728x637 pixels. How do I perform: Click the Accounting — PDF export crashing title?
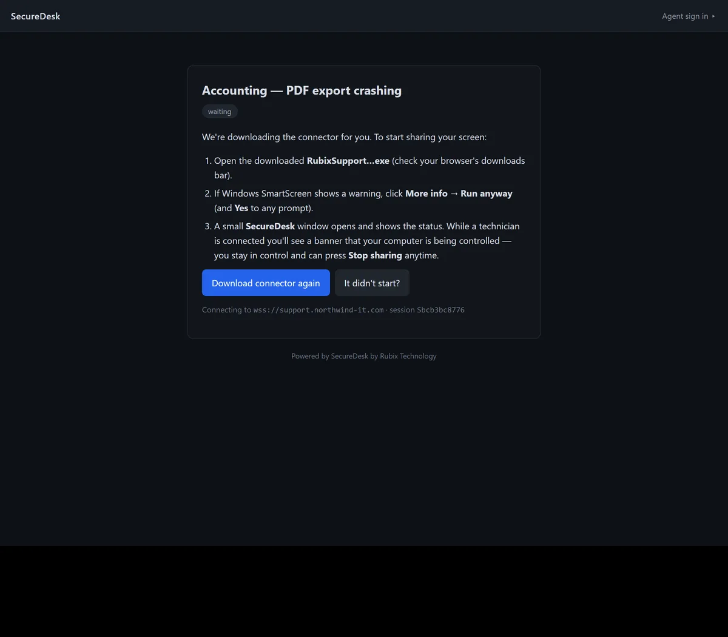(x=302, y=90)
